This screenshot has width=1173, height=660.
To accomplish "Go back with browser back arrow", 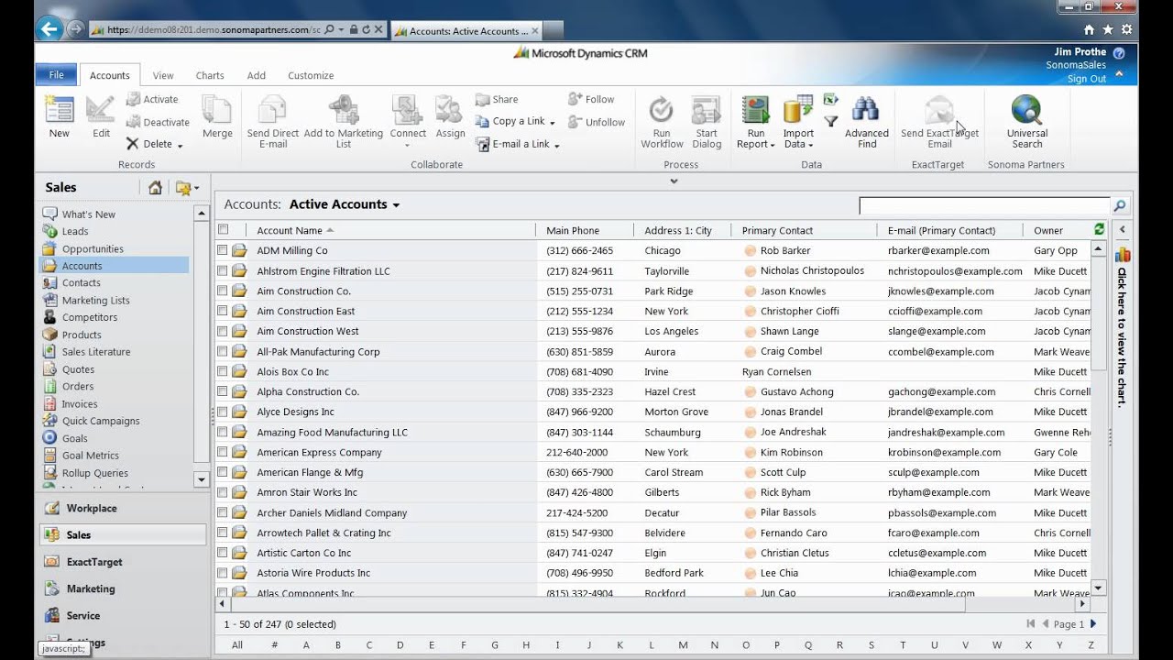I will coord(49,28).
